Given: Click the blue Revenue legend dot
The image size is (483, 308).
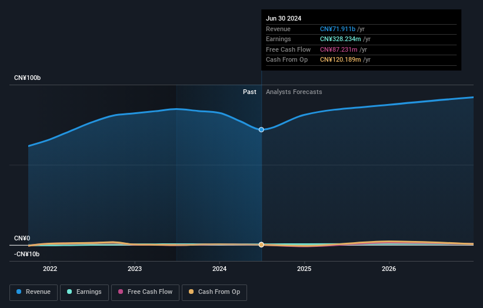Looking at the screenshot, I should point(19,292).
